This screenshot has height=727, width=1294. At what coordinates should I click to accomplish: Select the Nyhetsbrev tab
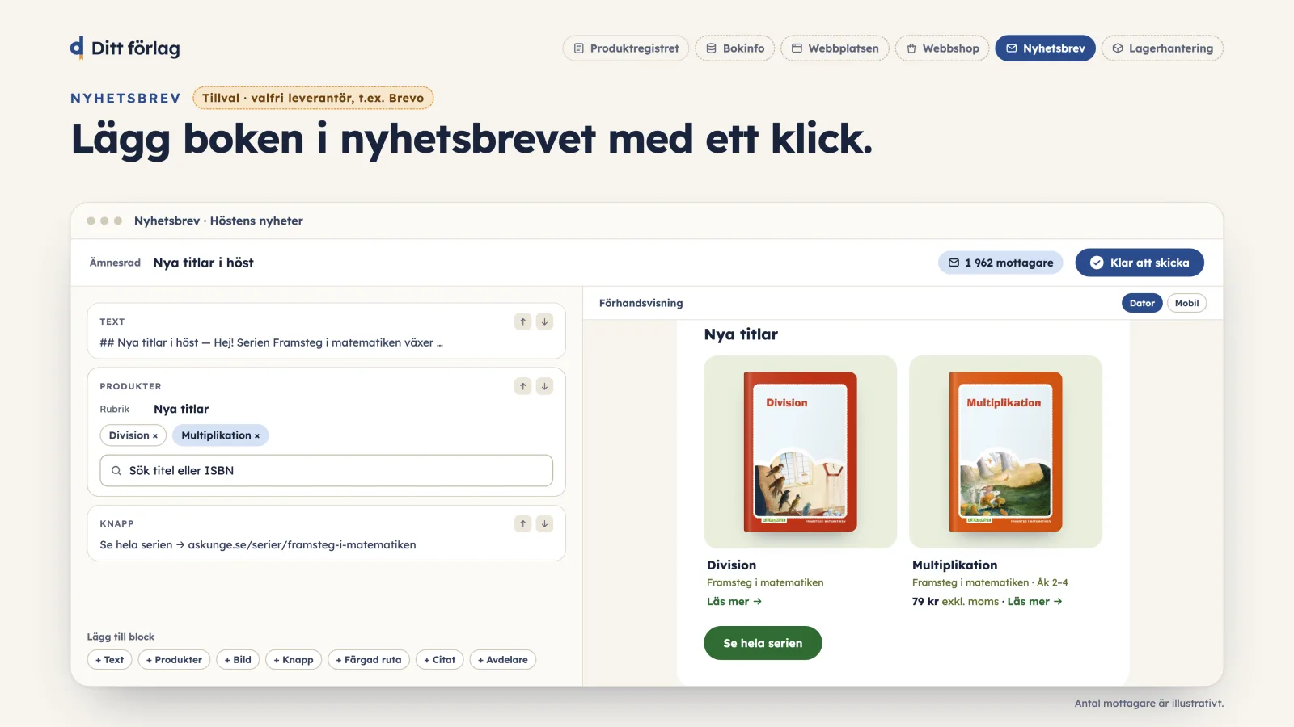click(1045, 48)
